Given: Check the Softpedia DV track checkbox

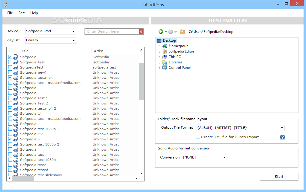Looking at the screenshot, I should (x=10, y=134).
